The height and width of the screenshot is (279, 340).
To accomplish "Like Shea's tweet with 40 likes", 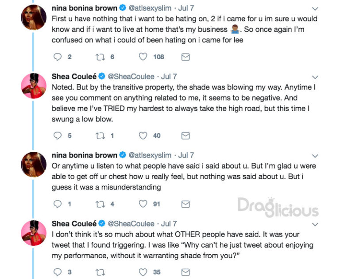I will click(143, 136).
